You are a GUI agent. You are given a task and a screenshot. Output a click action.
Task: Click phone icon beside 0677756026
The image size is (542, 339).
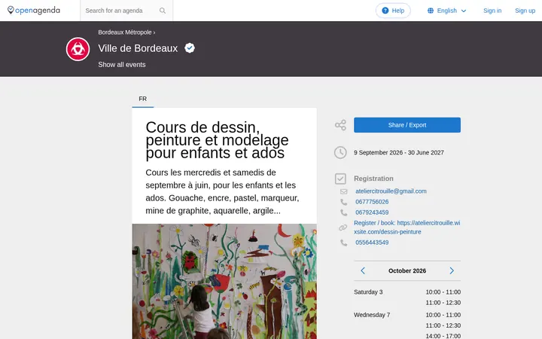point(343,202)
